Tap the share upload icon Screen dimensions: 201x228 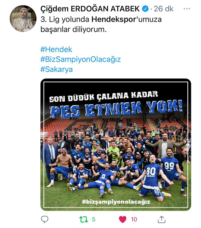click(x=162, y=219)
